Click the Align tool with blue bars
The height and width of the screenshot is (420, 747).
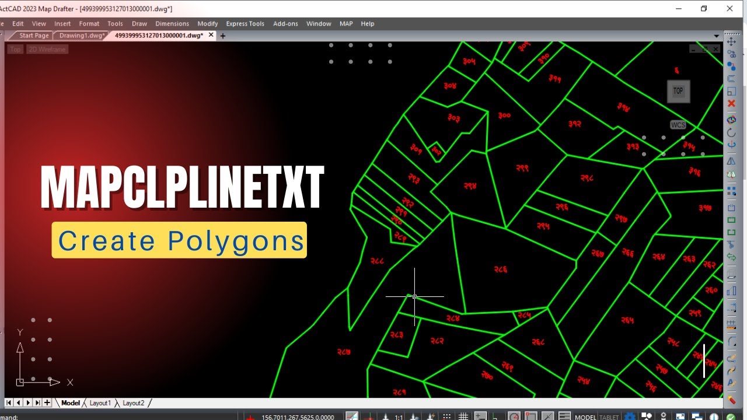click(x=731, y=290)
